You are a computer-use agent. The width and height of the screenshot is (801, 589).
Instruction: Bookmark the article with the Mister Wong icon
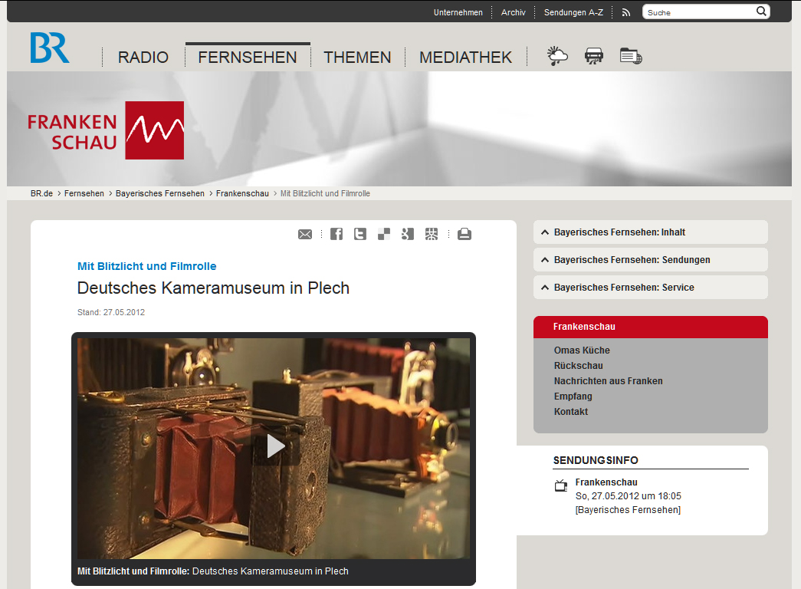[x=431, y=234]
